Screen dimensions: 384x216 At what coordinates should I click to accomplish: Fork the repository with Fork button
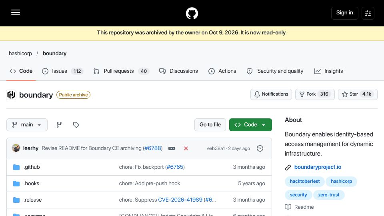(x=315, y=94)
